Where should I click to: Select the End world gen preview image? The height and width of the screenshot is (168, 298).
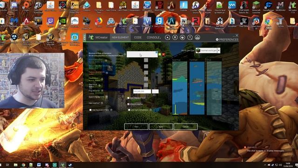[214, 88]
